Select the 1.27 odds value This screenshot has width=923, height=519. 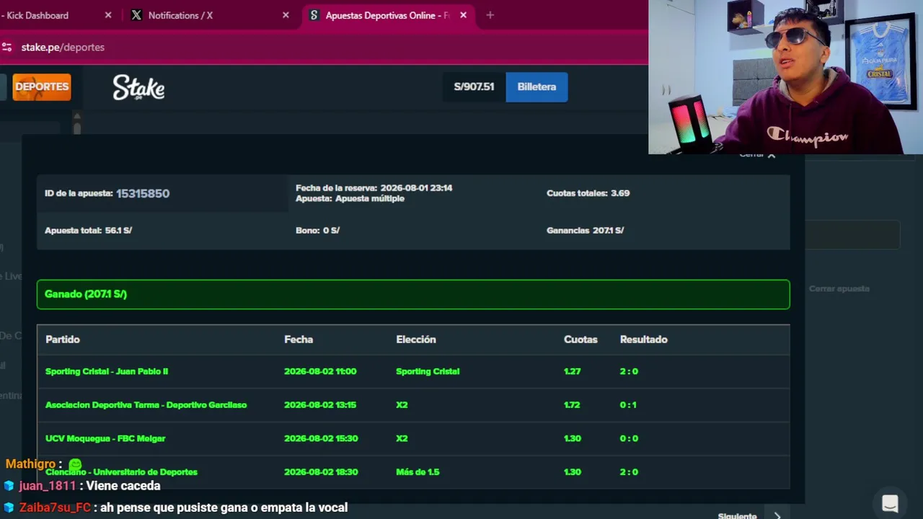[572, 371]
